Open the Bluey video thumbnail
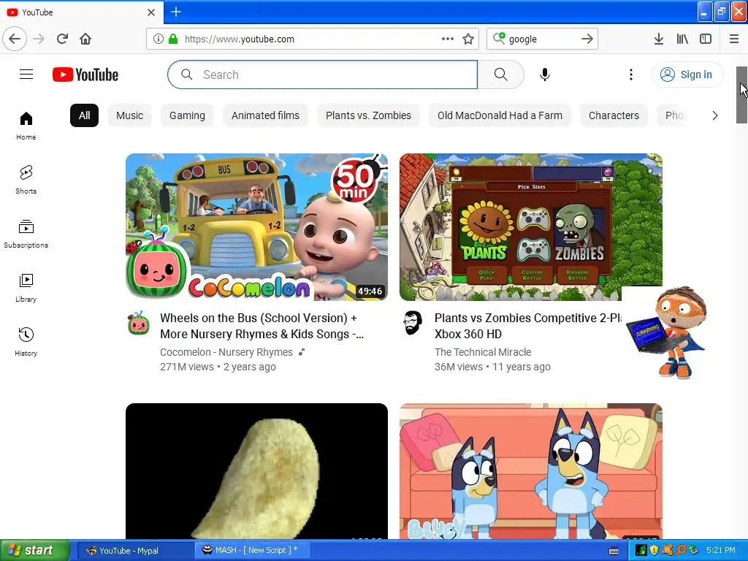This screenshot has width=748, height=561. coord(530,471)
